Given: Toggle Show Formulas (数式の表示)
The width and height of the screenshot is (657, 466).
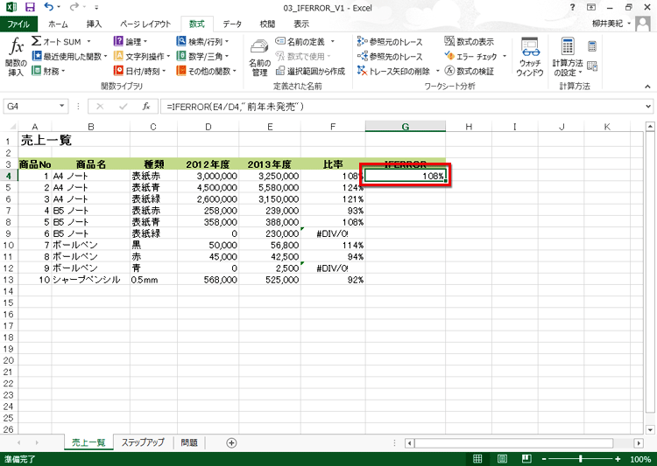Looking at the screenshot, I should [x=470, y=41].
